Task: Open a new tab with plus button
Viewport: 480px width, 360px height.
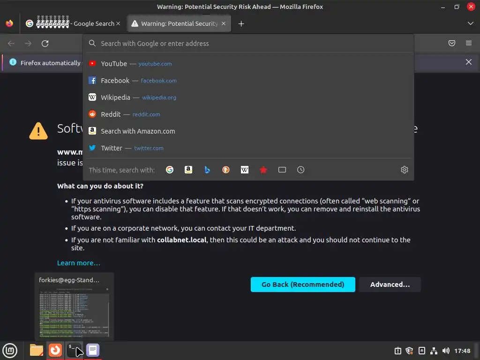Action: click(x=241, y=23)
